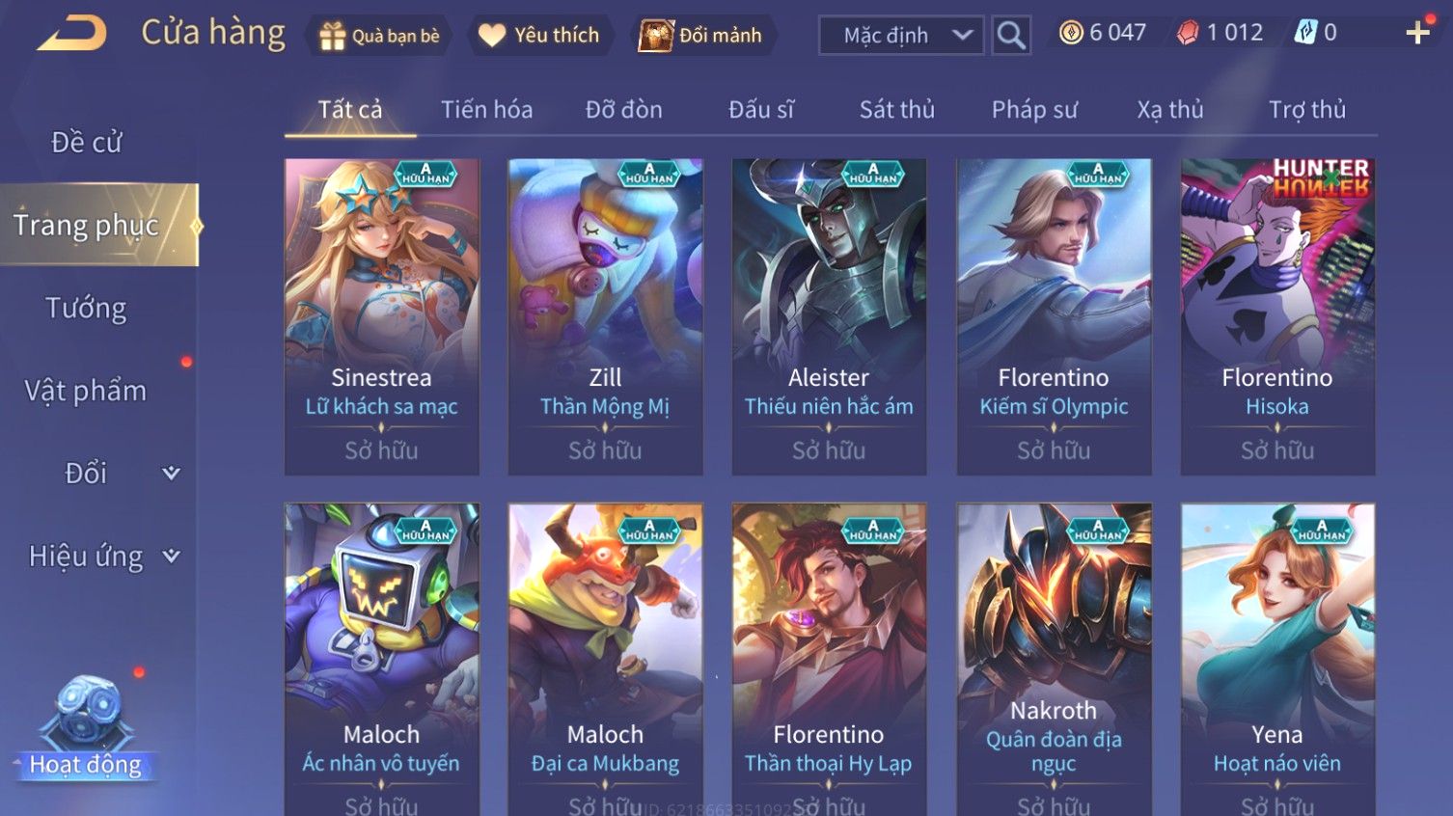Open the search magnifier icon
The width and height of the screenshot is (1453, 816).
click(1011, 36)
